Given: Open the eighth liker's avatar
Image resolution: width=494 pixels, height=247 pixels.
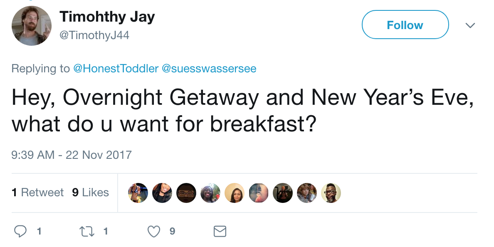Looking at the screenshot, I should 307,193.
